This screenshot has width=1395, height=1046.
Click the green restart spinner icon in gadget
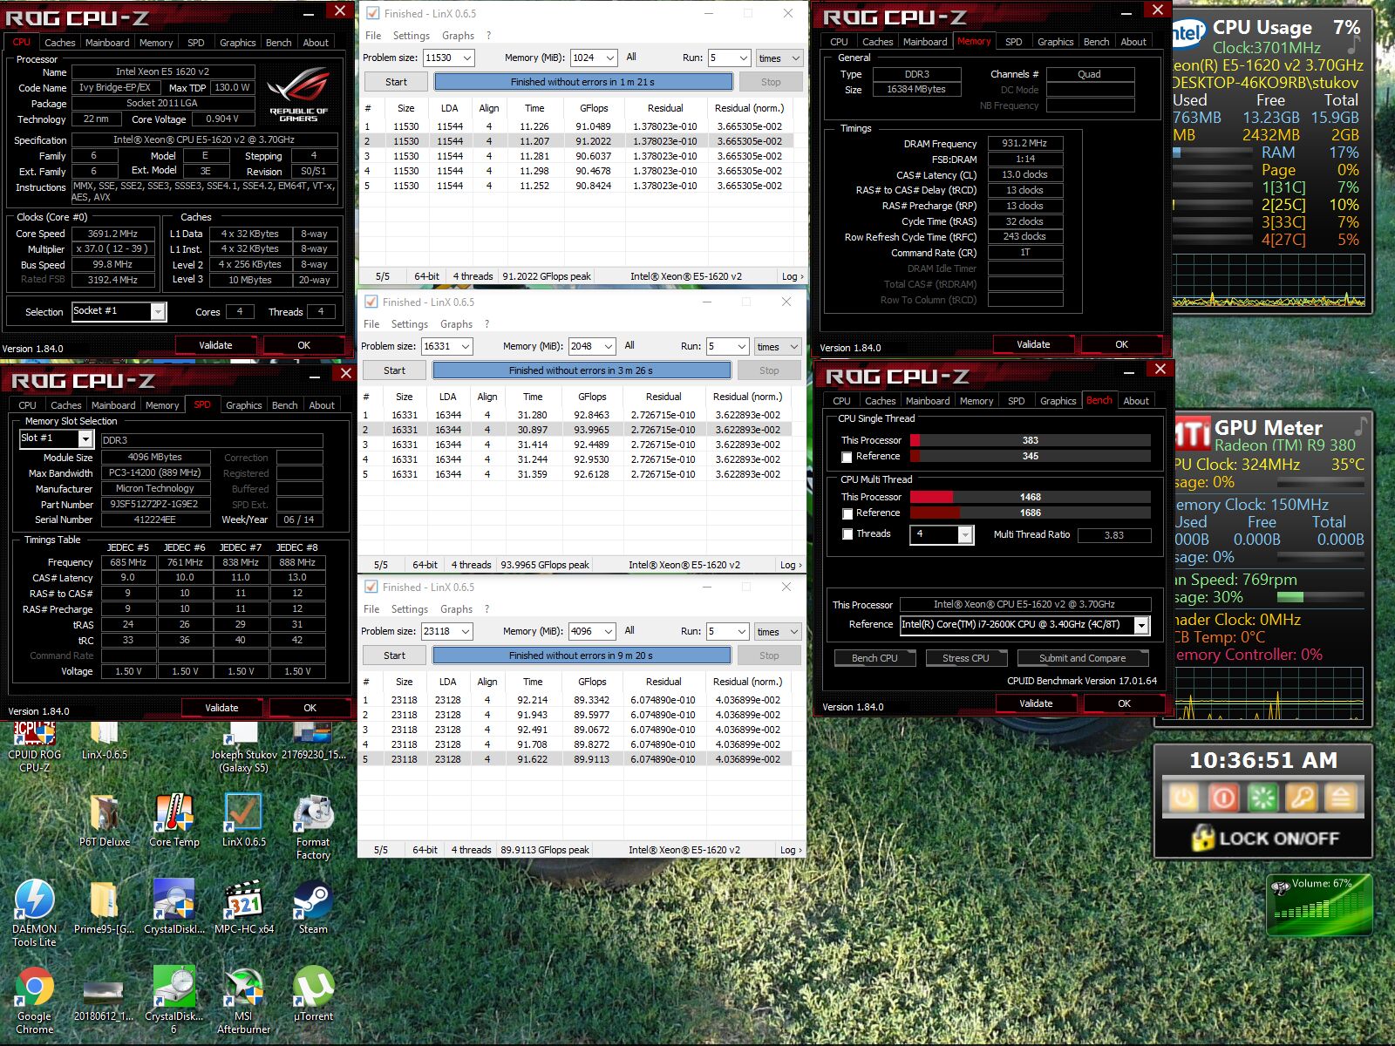(x=1262, y=797)
